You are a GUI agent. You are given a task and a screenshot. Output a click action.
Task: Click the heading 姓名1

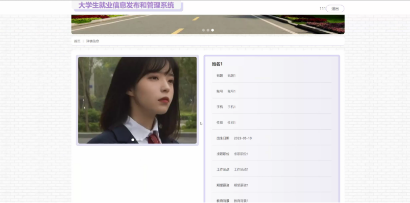(217, 64)
